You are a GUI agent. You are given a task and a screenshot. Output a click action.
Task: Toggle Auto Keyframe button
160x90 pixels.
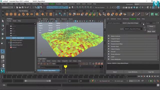[x=93, y=81]
